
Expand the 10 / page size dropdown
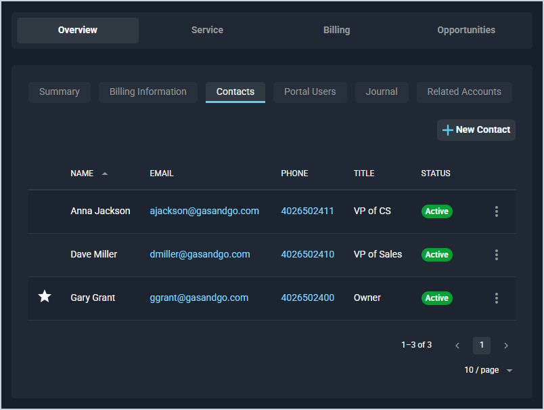coord(489,370)
